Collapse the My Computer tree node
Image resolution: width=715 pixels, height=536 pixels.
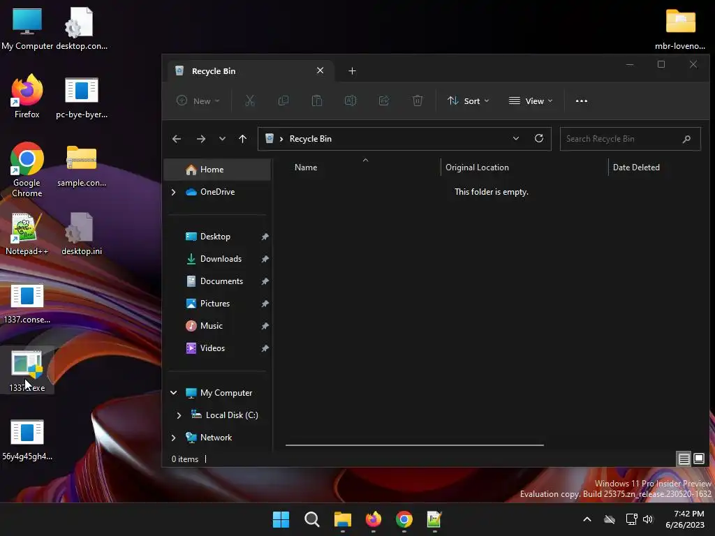pyautogui.click(x=173, y=392)
